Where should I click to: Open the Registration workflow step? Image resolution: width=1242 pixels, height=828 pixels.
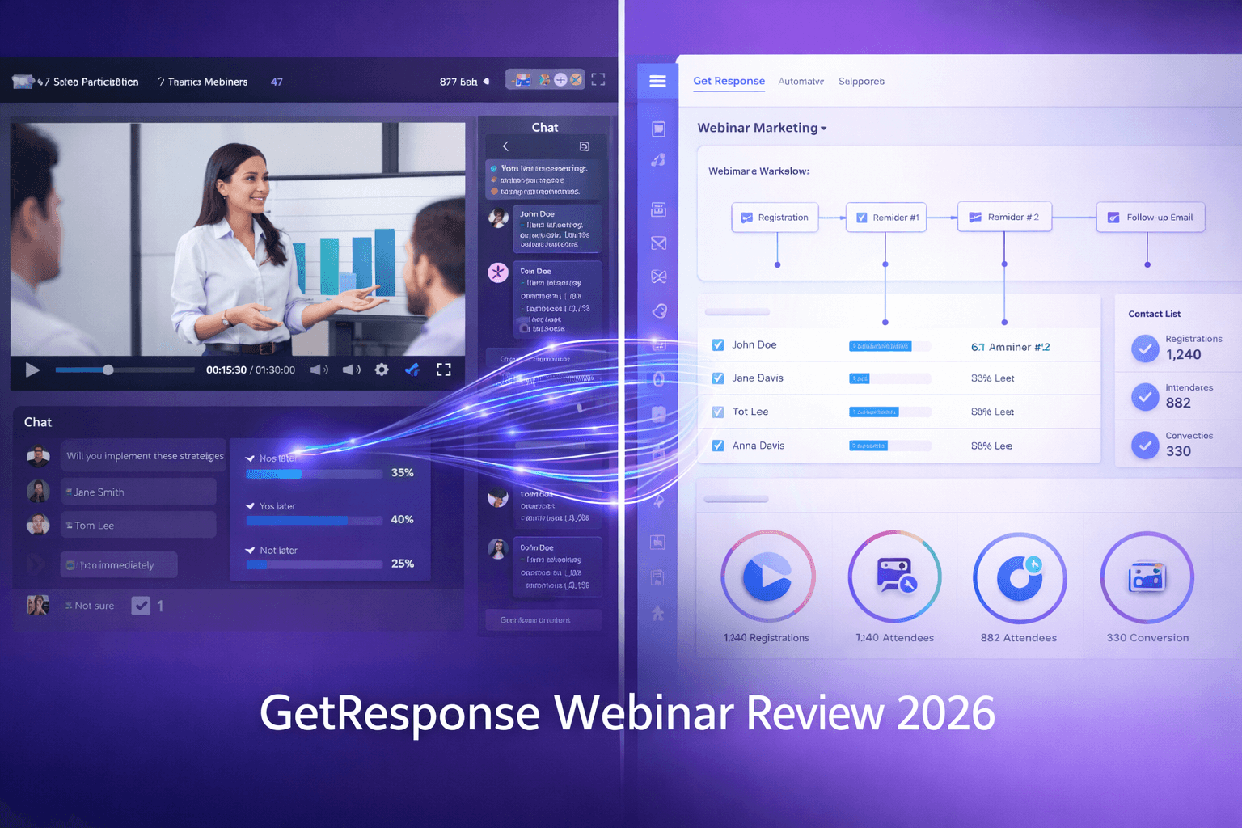coord(775,217)
